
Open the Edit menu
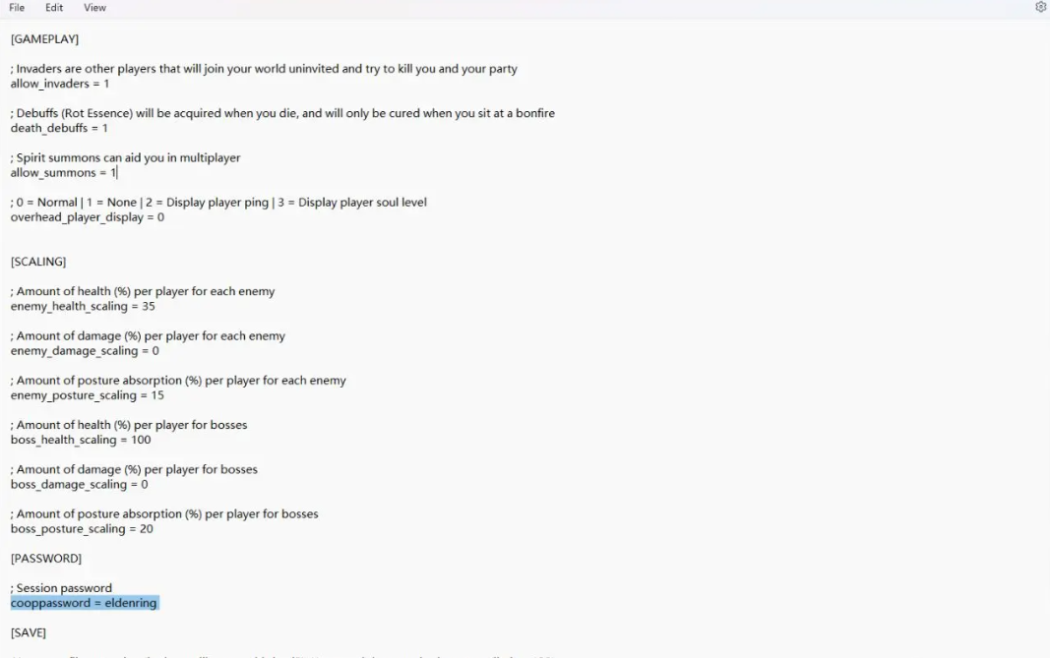(x=54, y=7)
